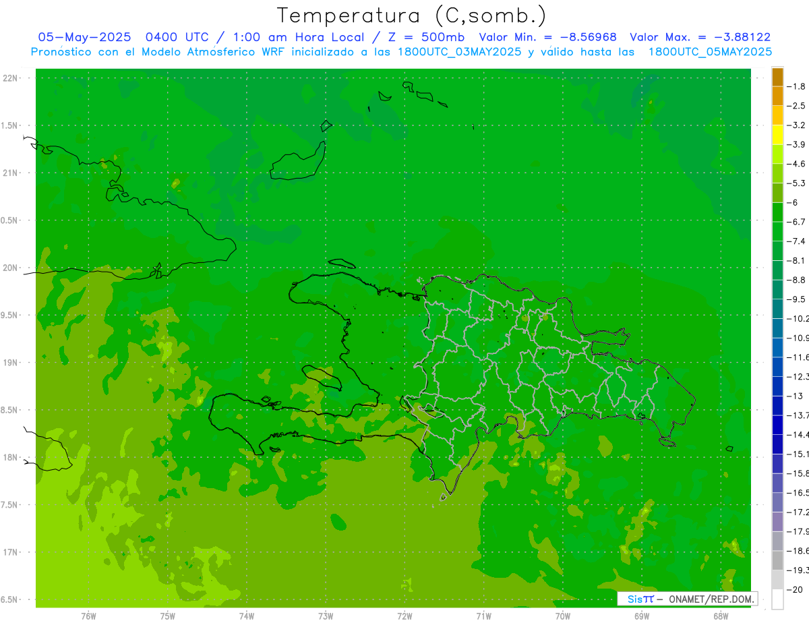Click the "71W" longitude label

(483, 616)
